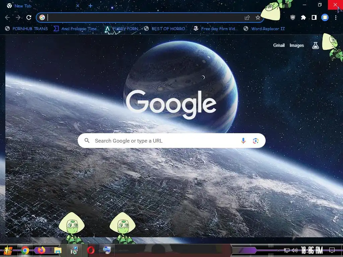Open the computer monitor app beside Opera
This screenshot has height=257, width=343.
point(107,250)
